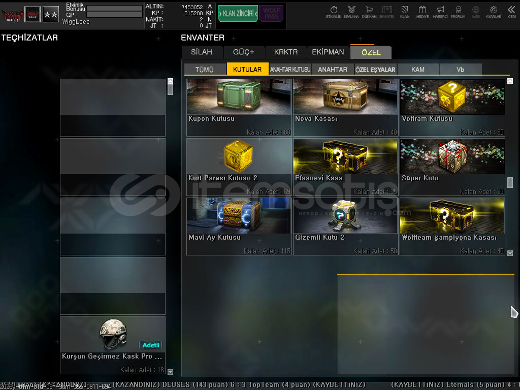Select the Süper Kutu gift box
The width and height of the screenshot is (520, 390).
[452, 167]
